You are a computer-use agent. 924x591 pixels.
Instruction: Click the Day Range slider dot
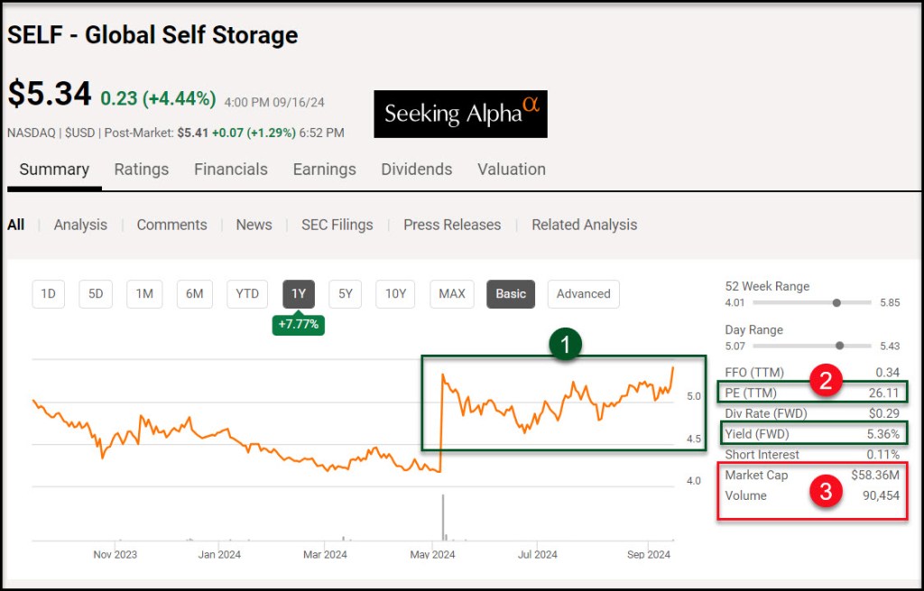click(840, 346)
